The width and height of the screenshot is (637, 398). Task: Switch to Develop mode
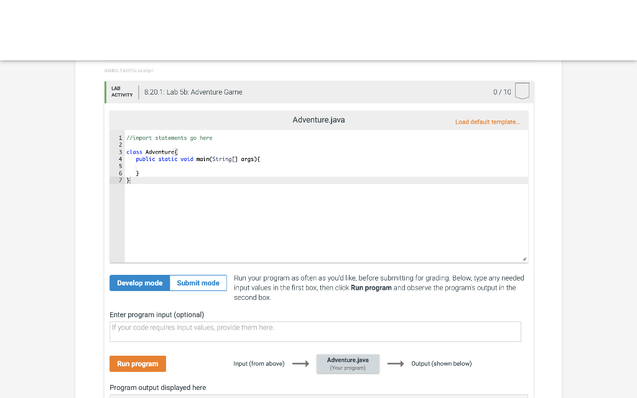pos(139,282)
